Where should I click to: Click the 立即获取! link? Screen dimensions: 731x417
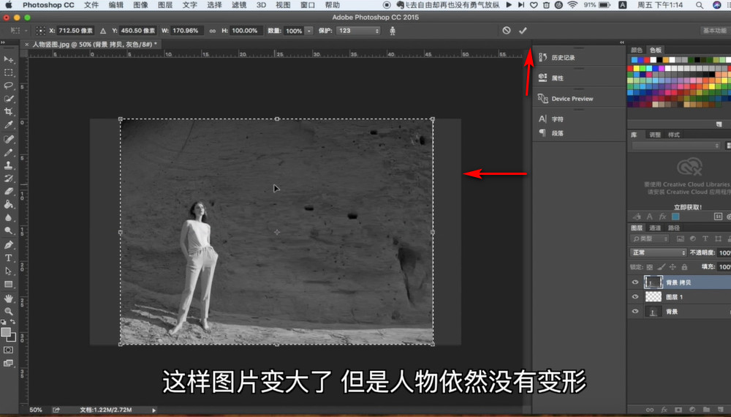tap(688, 207)
